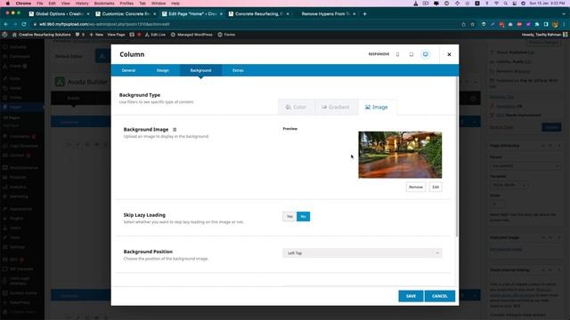Open the Design tab
Image resolution: width=570 pixels, height=320 pixels.
tap(162, 70)
